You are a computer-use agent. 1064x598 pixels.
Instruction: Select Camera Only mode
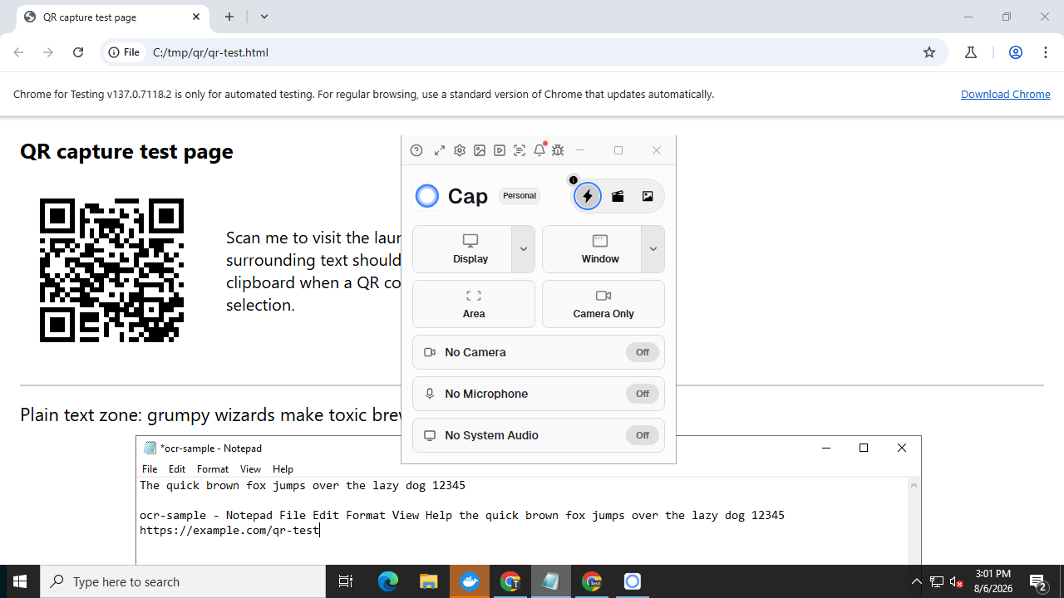[x=603, y=304]
